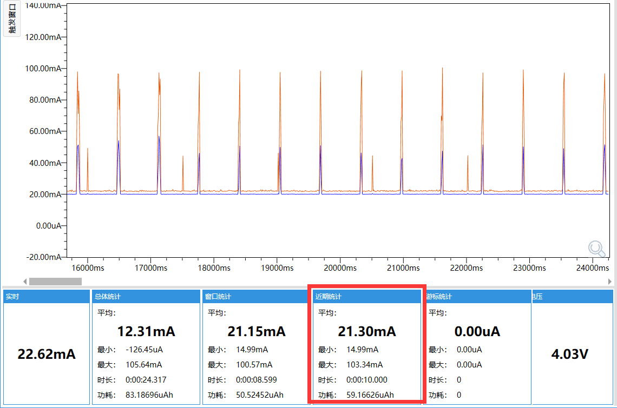
Task: Click the real-time 22.62mA reading
Action: pyautogui.click(x=47, y=354)
